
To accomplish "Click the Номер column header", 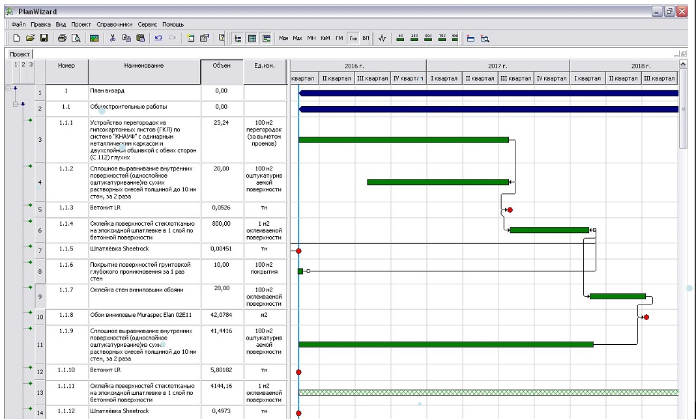I will tap(66, 72).
